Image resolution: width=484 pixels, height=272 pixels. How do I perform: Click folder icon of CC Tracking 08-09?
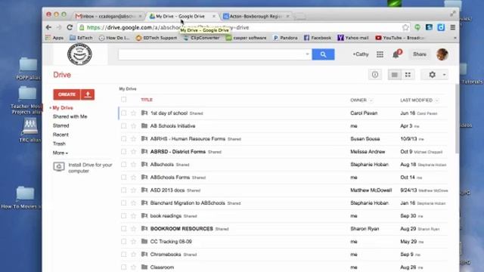pos(144,241)
